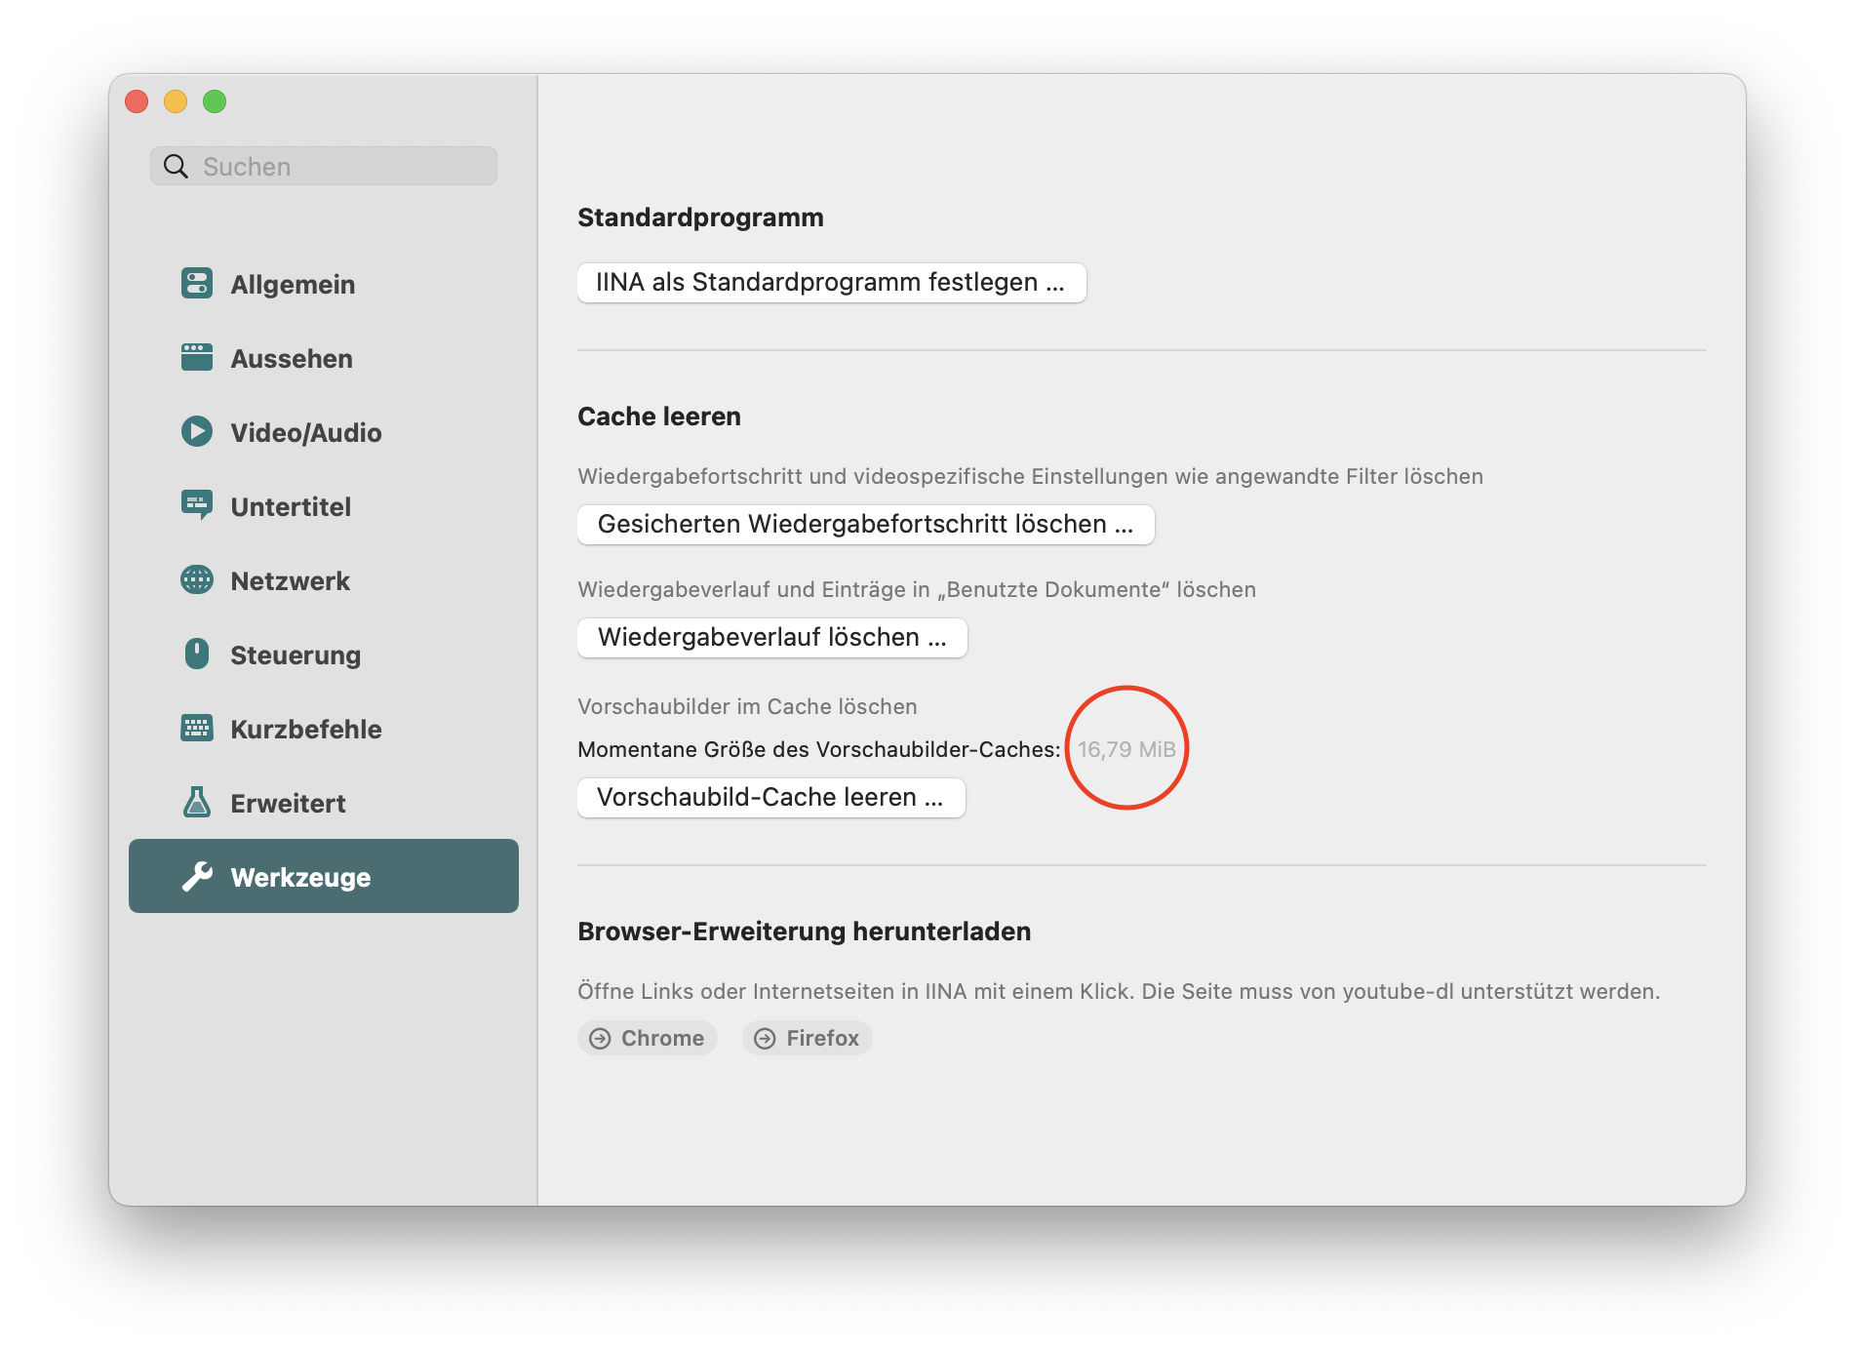This screenshot has width=1855, height=1350.
Task: Click Browser-Erweiterung herunterladen heading
Action: (804, 932)
